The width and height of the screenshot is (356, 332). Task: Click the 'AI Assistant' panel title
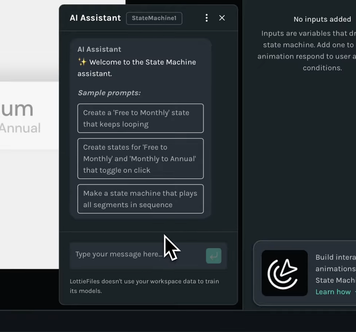pos(95,18)
